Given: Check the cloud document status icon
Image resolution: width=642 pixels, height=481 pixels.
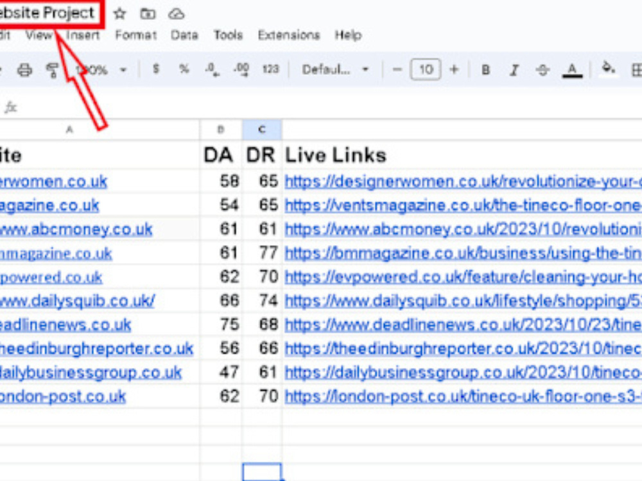Looking at the screenshot, I should coord(177,14).
